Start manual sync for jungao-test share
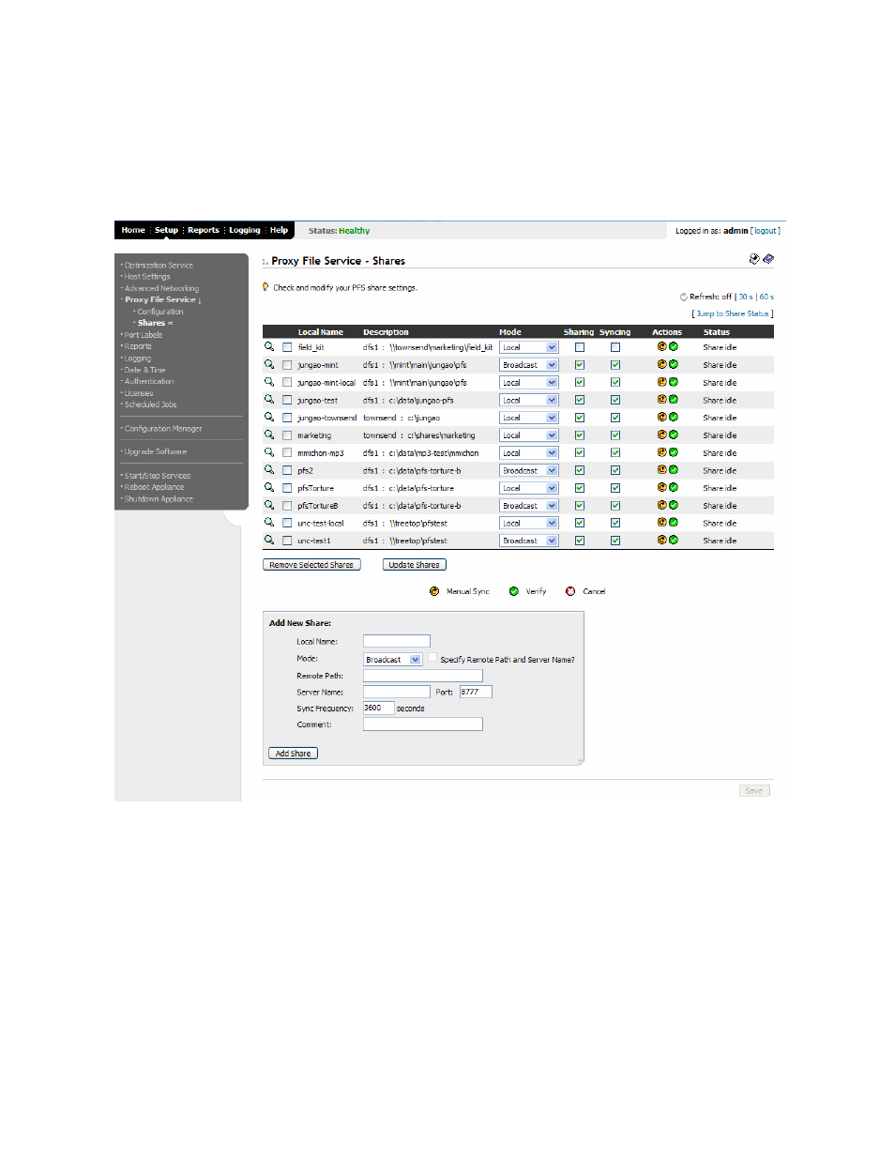The image size is (895, 1159). click(x=661, y=400)
